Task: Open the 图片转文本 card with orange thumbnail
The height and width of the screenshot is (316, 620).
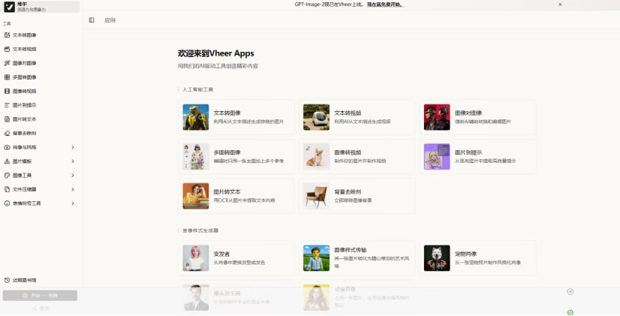Action: pyautogui.click(x=236, y=196)
